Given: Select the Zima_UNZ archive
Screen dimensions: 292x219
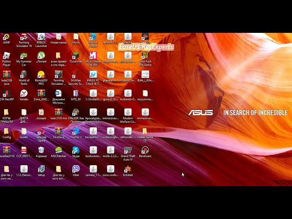Looking at the screenshot, I should 41,95.
